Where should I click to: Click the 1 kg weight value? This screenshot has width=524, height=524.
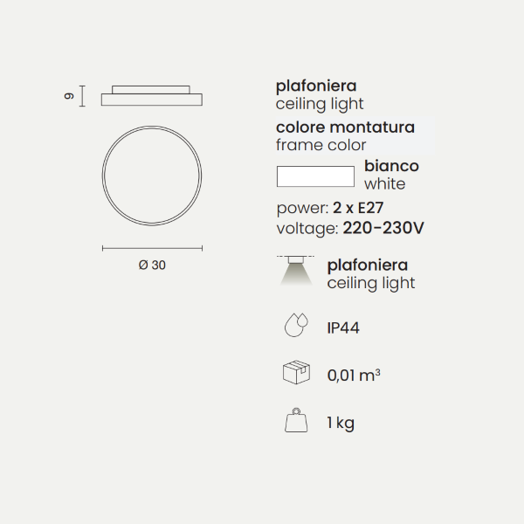tap(341, 423)
